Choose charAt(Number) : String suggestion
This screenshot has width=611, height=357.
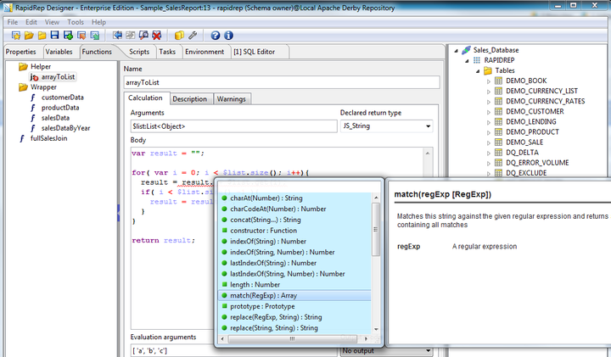click(295, 198)
